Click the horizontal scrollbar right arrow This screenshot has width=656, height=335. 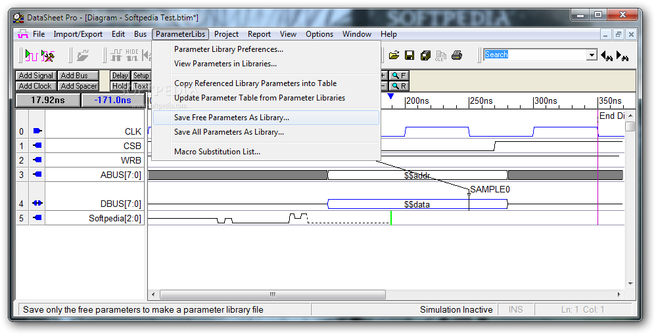(x=619, y=294)
